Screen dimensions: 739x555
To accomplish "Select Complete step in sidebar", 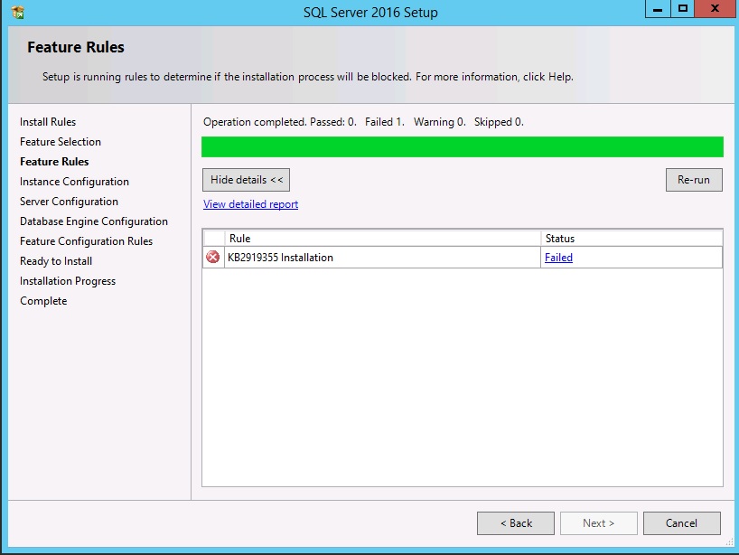I will click(43, 301).
